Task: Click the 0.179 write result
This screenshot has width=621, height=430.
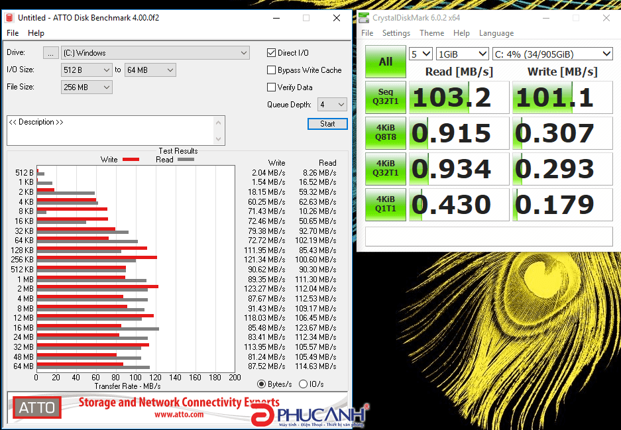Action: click(563, 204)
